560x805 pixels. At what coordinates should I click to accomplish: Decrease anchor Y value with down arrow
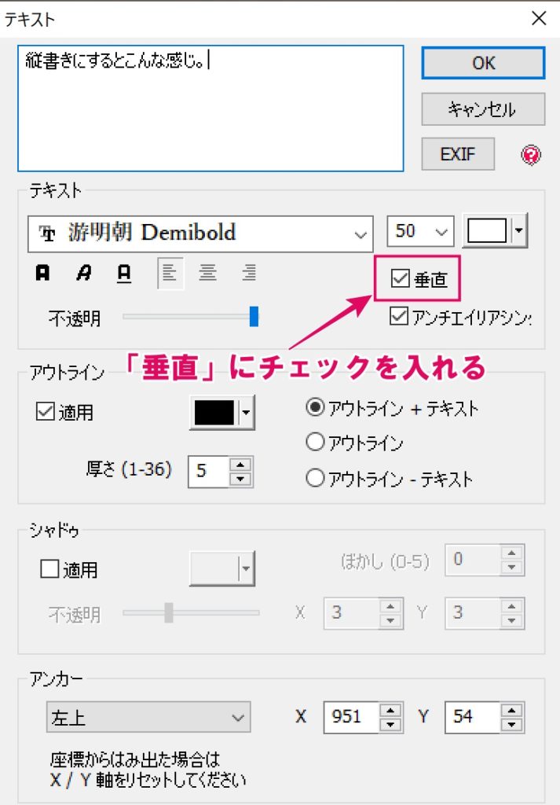click(512, 724)
